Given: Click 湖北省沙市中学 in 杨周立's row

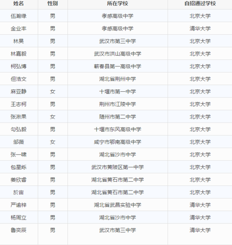Looking at the screenshot, I should (x=118, y=218).
